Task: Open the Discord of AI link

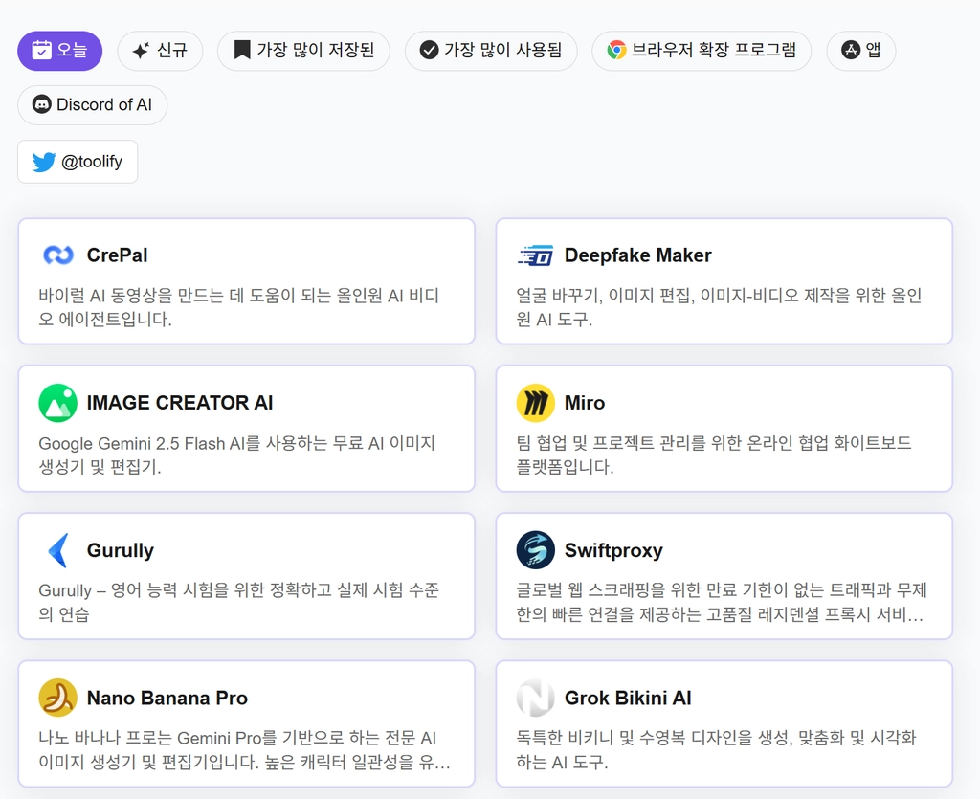Action: pyautogui.click(x=93, y=105)
